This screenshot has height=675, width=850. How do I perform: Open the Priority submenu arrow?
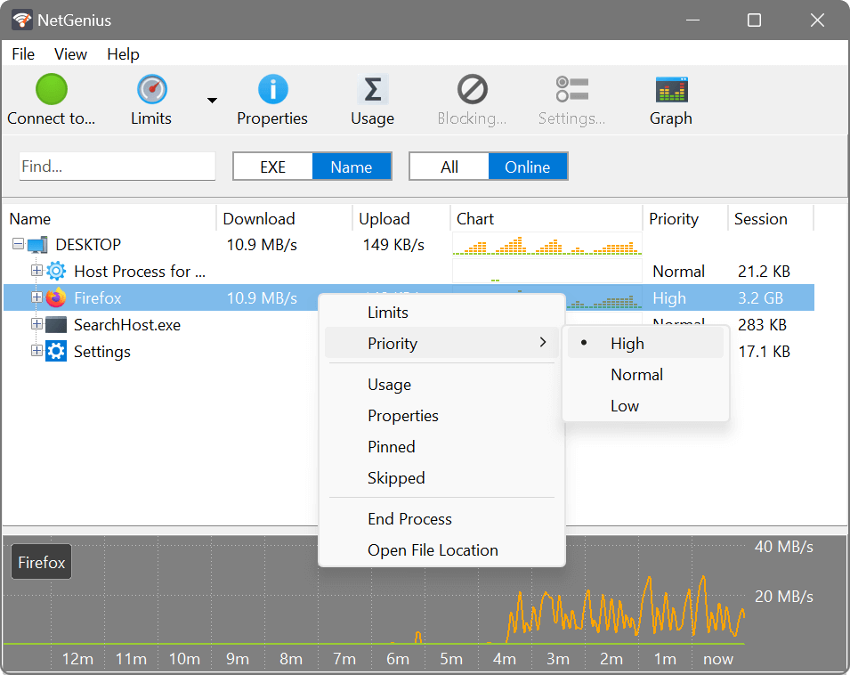click(543, 342)
